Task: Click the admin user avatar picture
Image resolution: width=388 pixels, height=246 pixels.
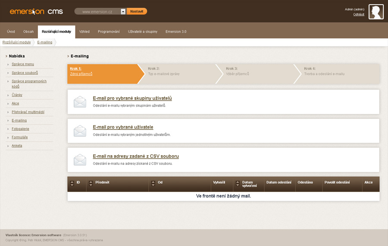Action: tap(376, 12)
